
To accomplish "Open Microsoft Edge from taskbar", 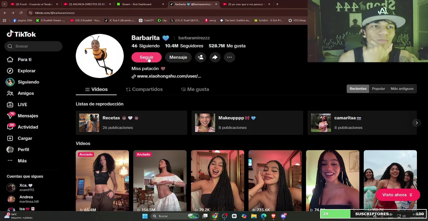I will pyautogui.click(x=264, y=216).
